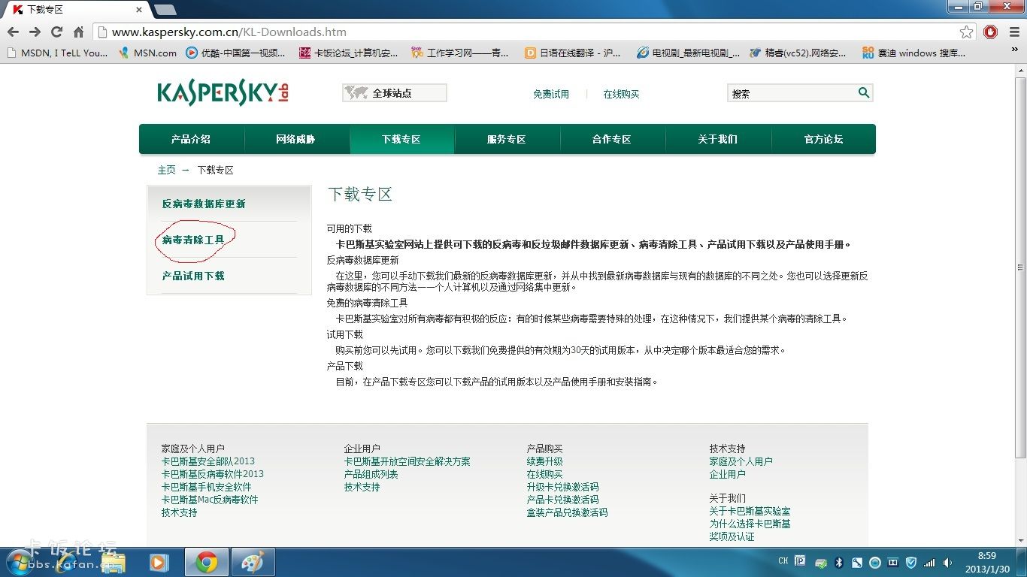Open the MSN.com bookmark
The height and width of the screenshot is (577, 1027).
148,53
